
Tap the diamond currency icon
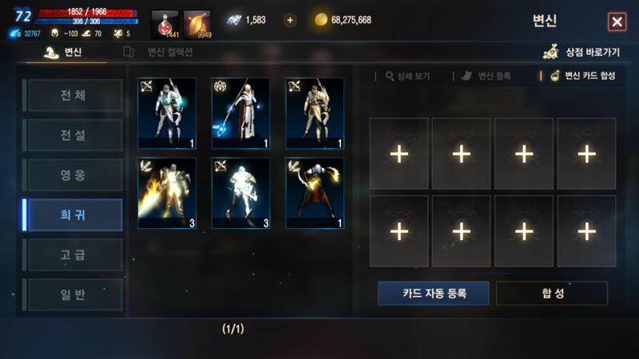point(234,20)
